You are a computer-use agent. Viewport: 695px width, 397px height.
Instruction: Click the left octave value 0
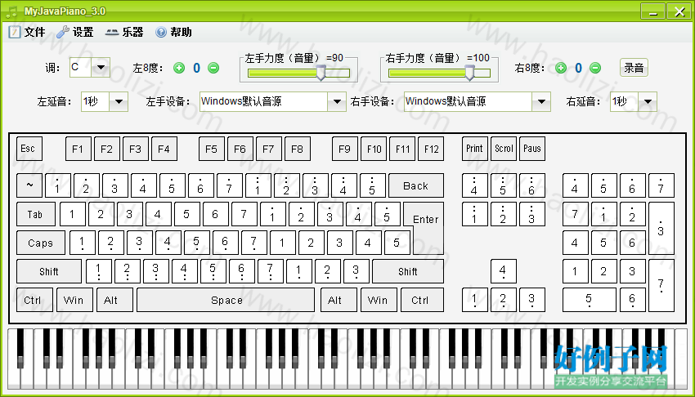coord(197,68)
